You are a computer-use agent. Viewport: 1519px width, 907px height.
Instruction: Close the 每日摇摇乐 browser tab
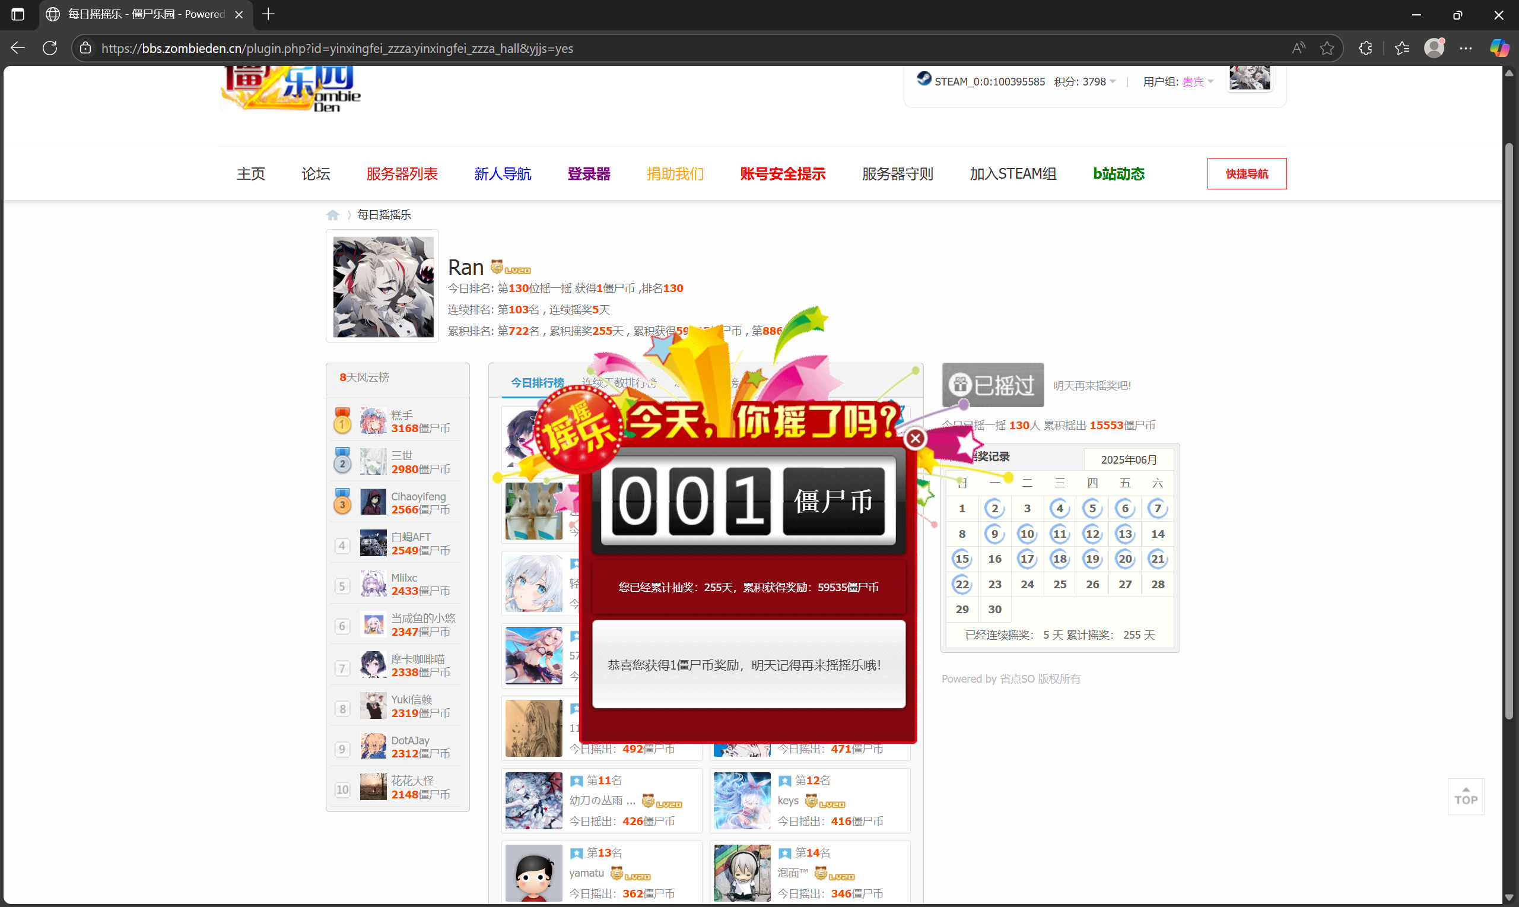point(239,14)
